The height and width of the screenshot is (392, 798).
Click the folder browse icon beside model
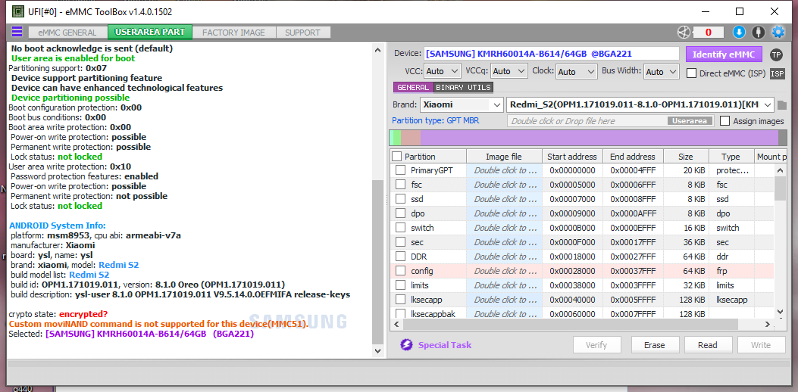tap(782, 105)
